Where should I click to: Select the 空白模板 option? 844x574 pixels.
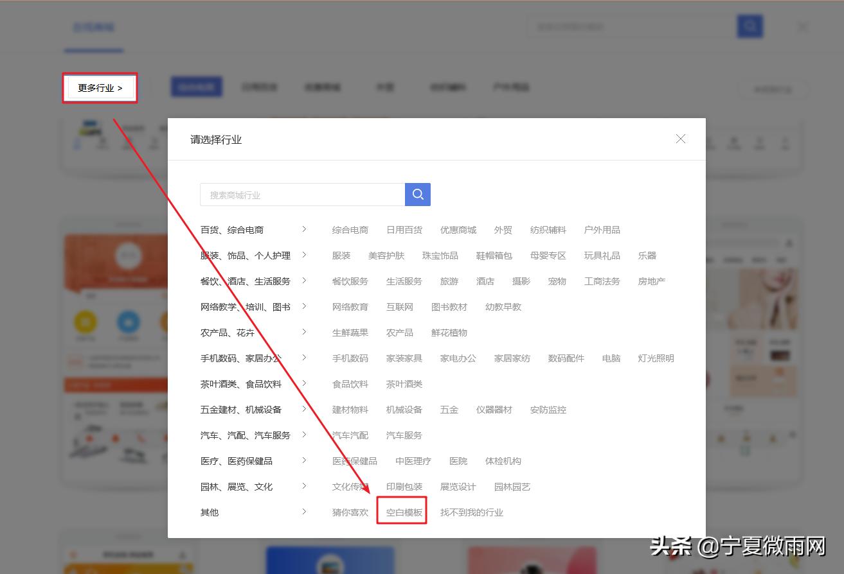pyautogui.click(x=402, y=512)
